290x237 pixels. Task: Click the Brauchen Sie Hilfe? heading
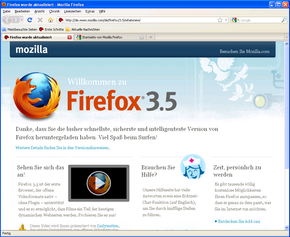point(158,171)
